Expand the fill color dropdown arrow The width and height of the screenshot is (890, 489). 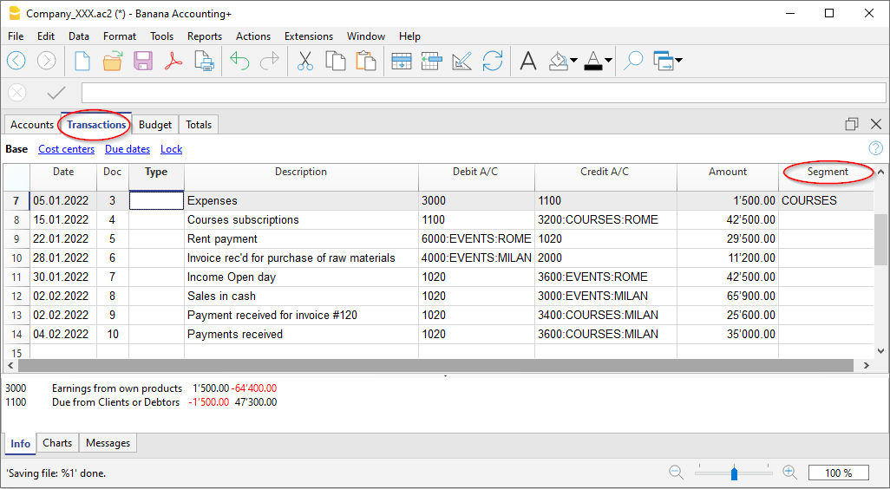(573, 61)
